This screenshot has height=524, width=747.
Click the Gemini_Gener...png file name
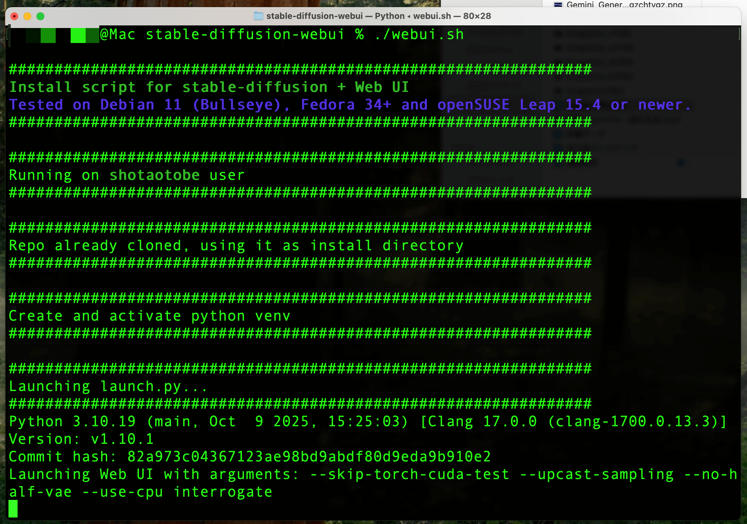coord(624,5)
